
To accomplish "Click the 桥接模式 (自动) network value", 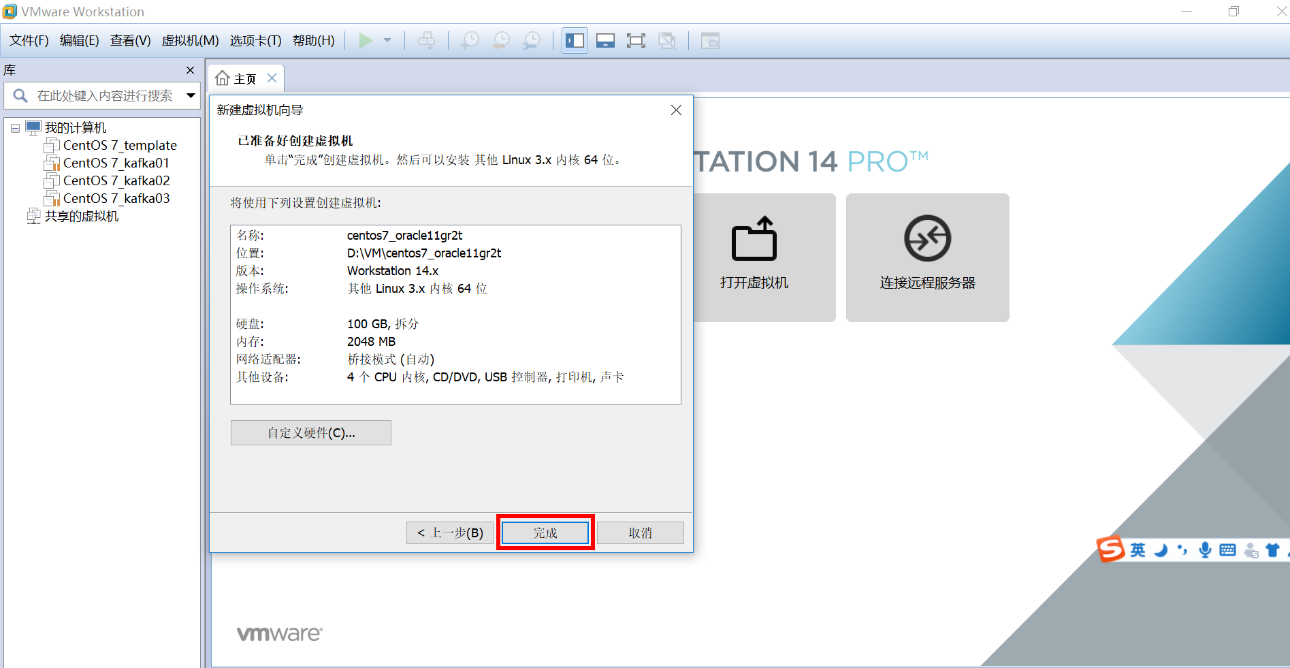I will tap(391, 360).
